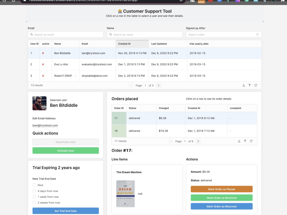Click Mark Order as Received button
The height and width of the screenshot is (215, 287).
pyautogui.click(x=222, y=198)
